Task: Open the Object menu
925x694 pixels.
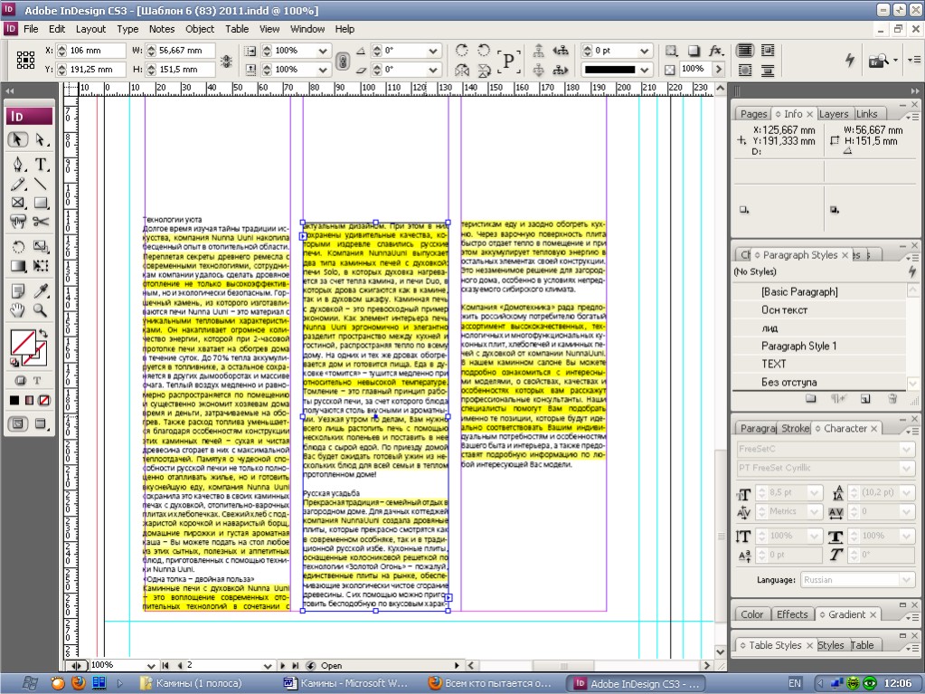Action: (x=200, y=29)
